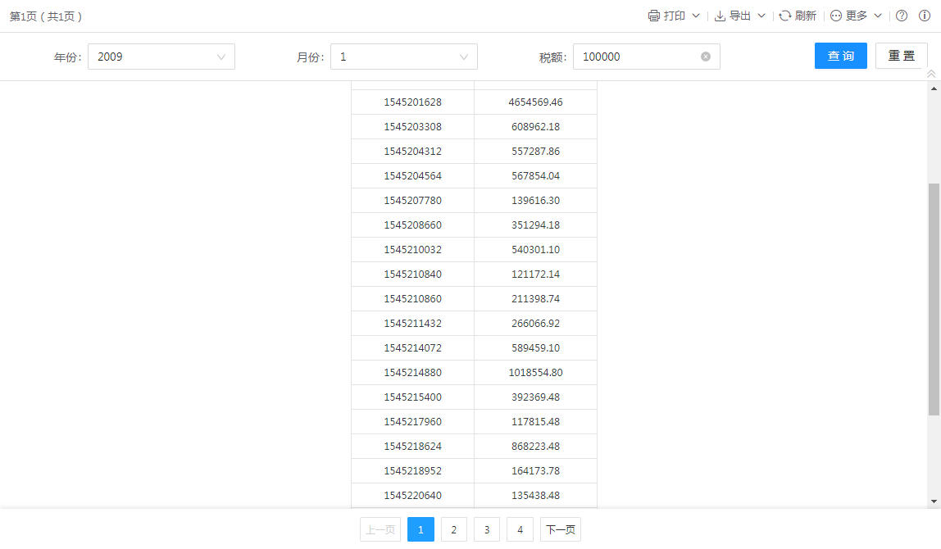Click the refresh (刷新) icon
The width and height of the screenshot is (941, 549).
[x=784, y=16]
